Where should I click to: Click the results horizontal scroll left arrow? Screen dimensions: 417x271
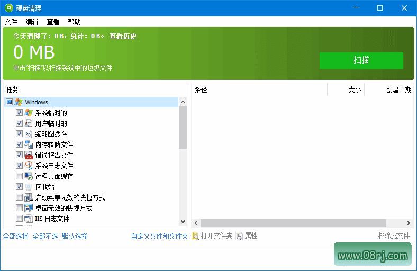196,223
